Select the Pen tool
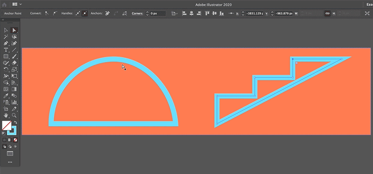Image resolution: width=373 pixels, height=174 pixels. click(6, 43)
